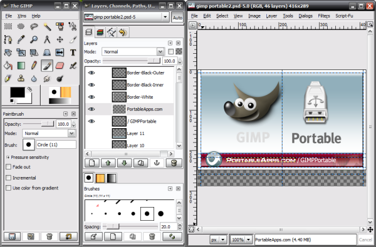This screenshot has height=247, width=376.
Task: Click the black foreground color swatch
Action: [18, 93]
